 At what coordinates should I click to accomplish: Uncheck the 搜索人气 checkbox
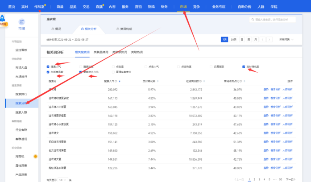point(48,66)
